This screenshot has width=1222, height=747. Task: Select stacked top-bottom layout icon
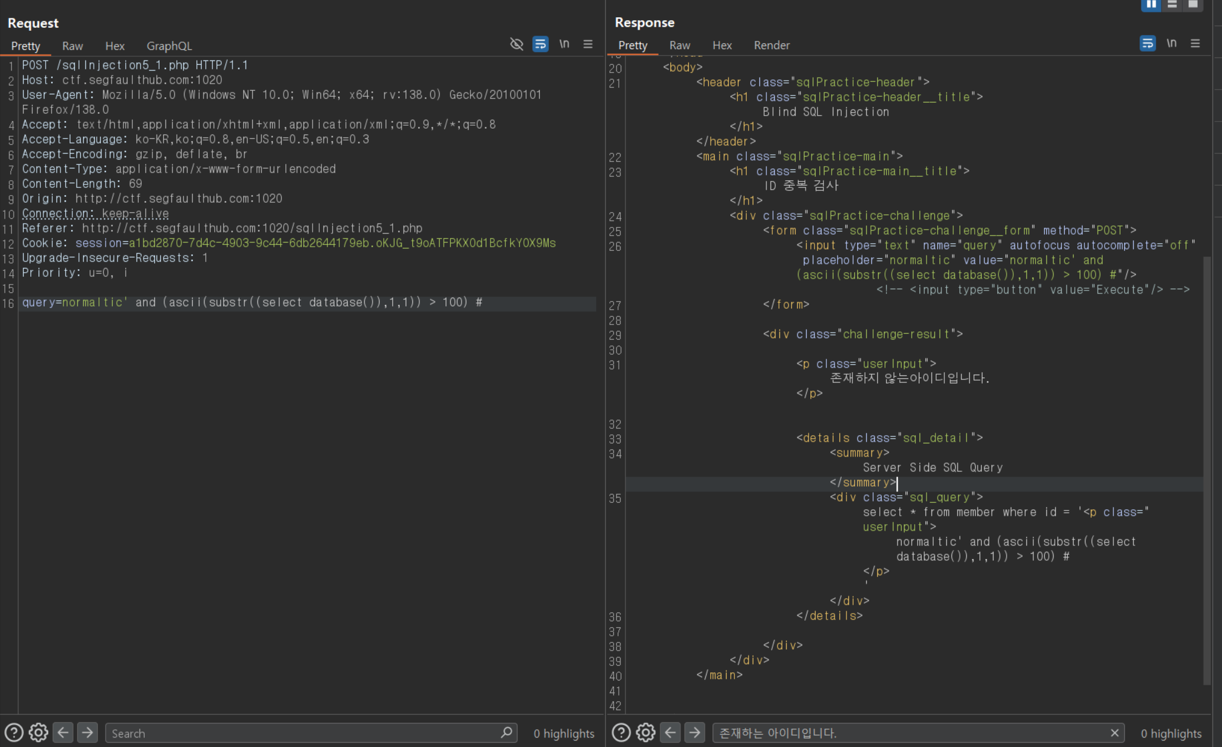(1172, 5)
